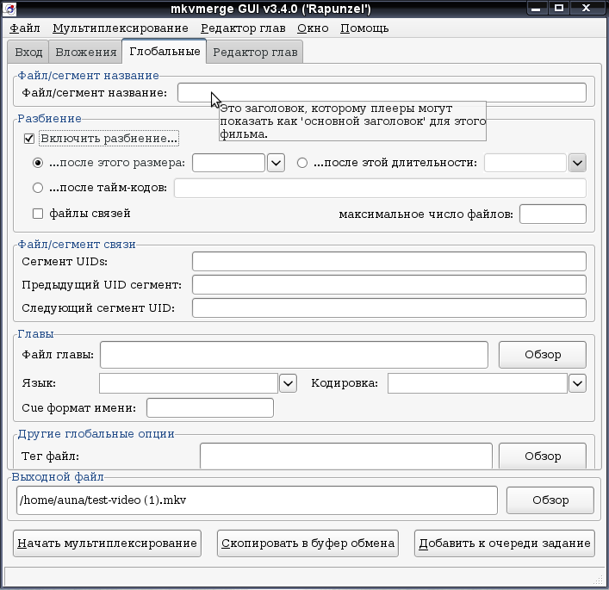Switch to the Вложения tab
Image resolution: width=609 pixels, height=590 pixels.
(86, 52)
